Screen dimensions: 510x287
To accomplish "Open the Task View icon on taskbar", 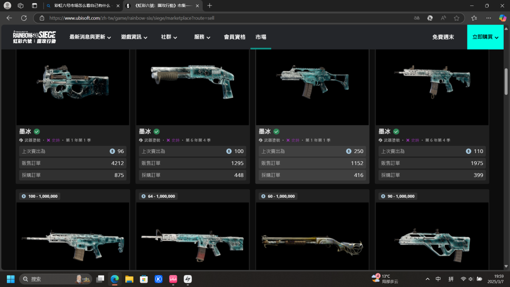I will click(100, 279).
